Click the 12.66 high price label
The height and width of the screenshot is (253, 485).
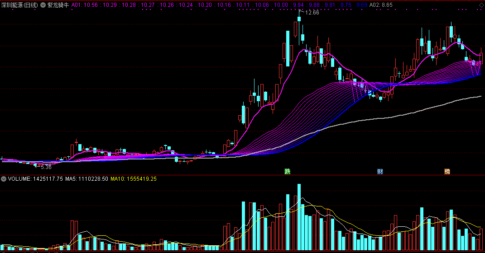[312, 13]
